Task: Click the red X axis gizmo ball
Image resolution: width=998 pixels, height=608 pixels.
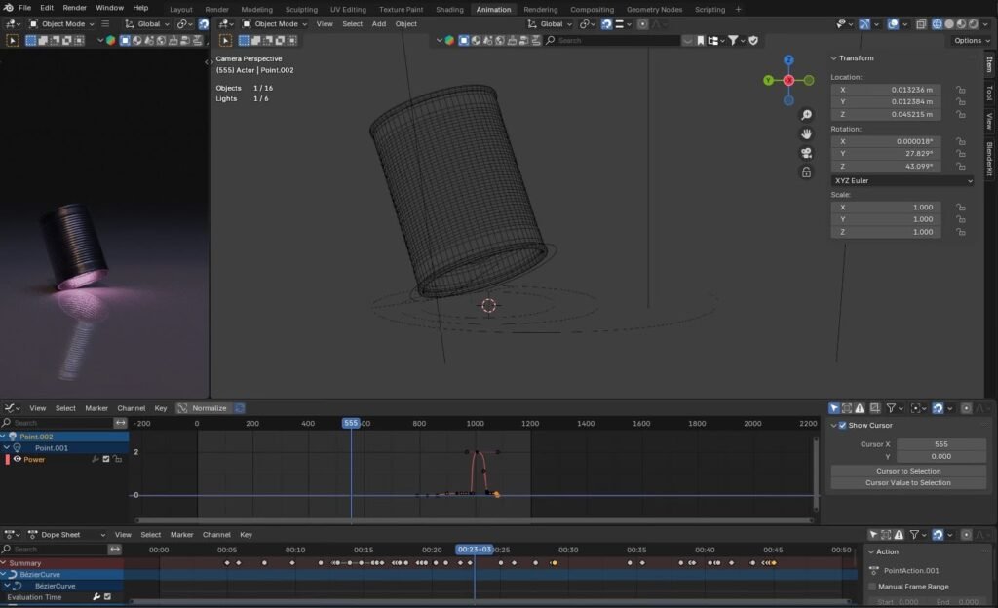Action: (x=788, y=80)
